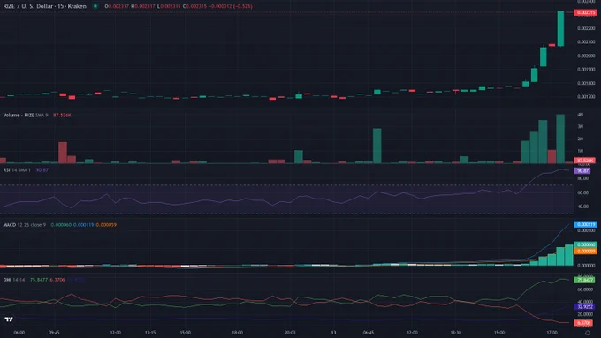Click the TradingView logo
The width and height of the screenshot is (601, 338).
tap(9, 319)
